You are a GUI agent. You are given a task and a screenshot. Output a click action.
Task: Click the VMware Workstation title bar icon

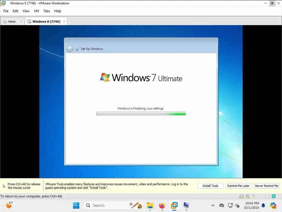point(3,3)
